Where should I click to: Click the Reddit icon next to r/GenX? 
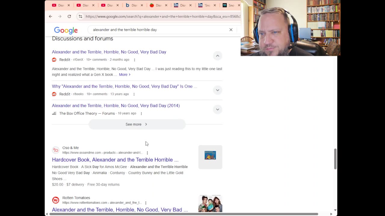[x=54, y=60]
